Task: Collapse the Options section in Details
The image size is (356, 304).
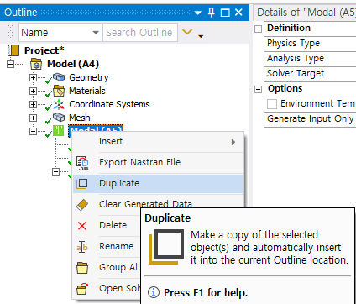Action: coord(258,89)
